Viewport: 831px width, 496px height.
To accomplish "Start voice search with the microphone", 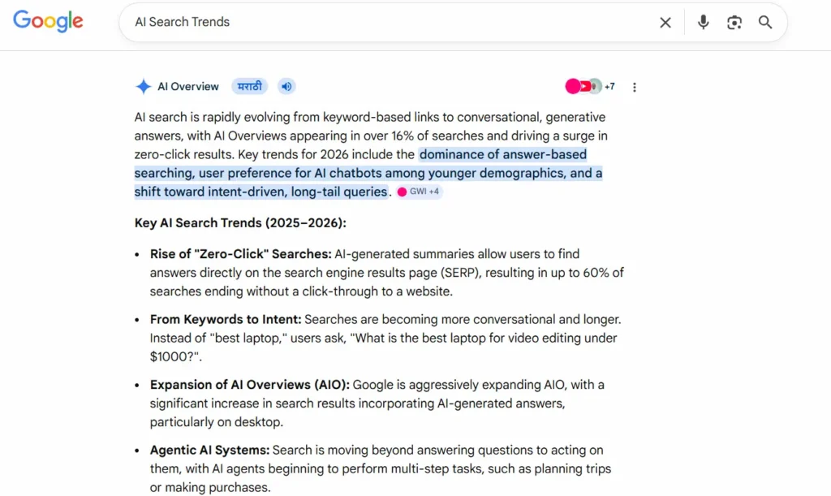I will point(703,23).
